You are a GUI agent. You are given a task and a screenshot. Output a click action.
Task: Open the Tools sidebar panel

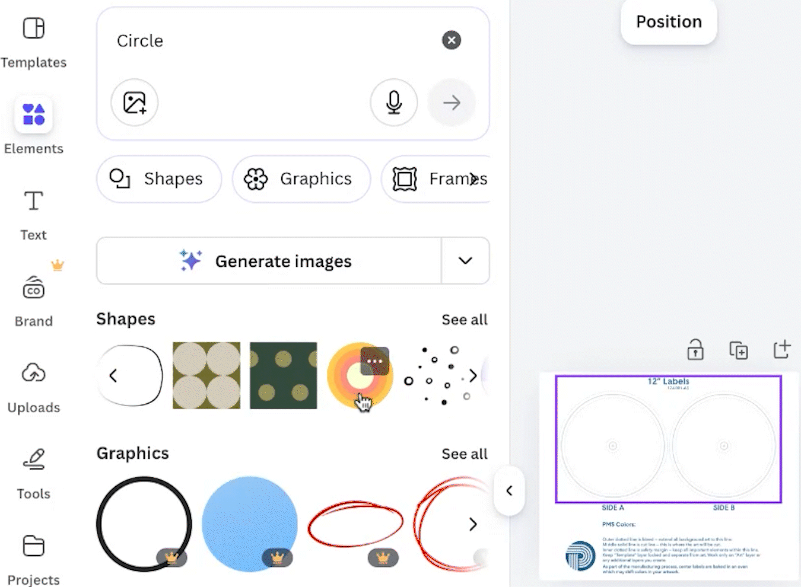[x=34, y=472]
